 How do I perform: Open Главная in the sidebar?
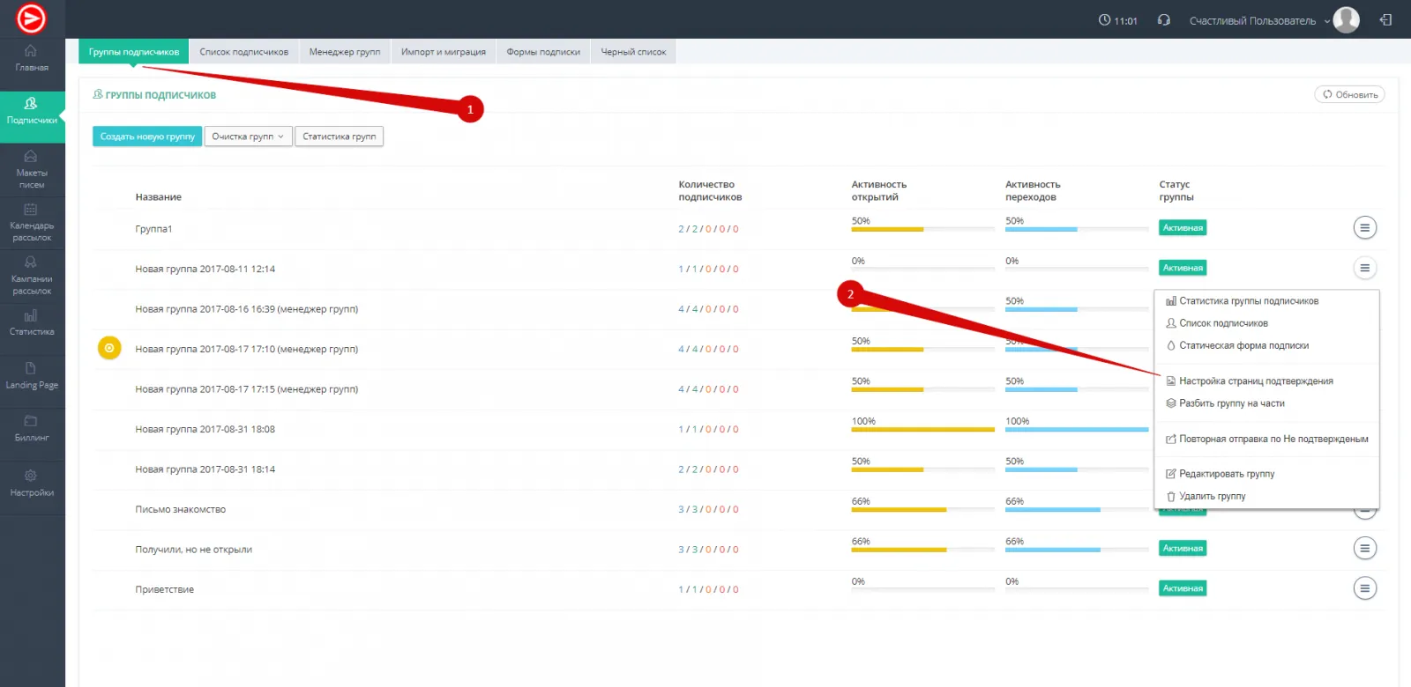(x=32, y=58)
